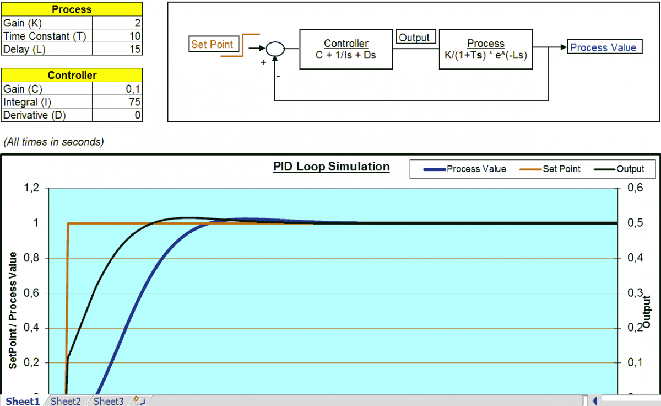
Task: Click the yellow Process header cell
Action: 72,9
